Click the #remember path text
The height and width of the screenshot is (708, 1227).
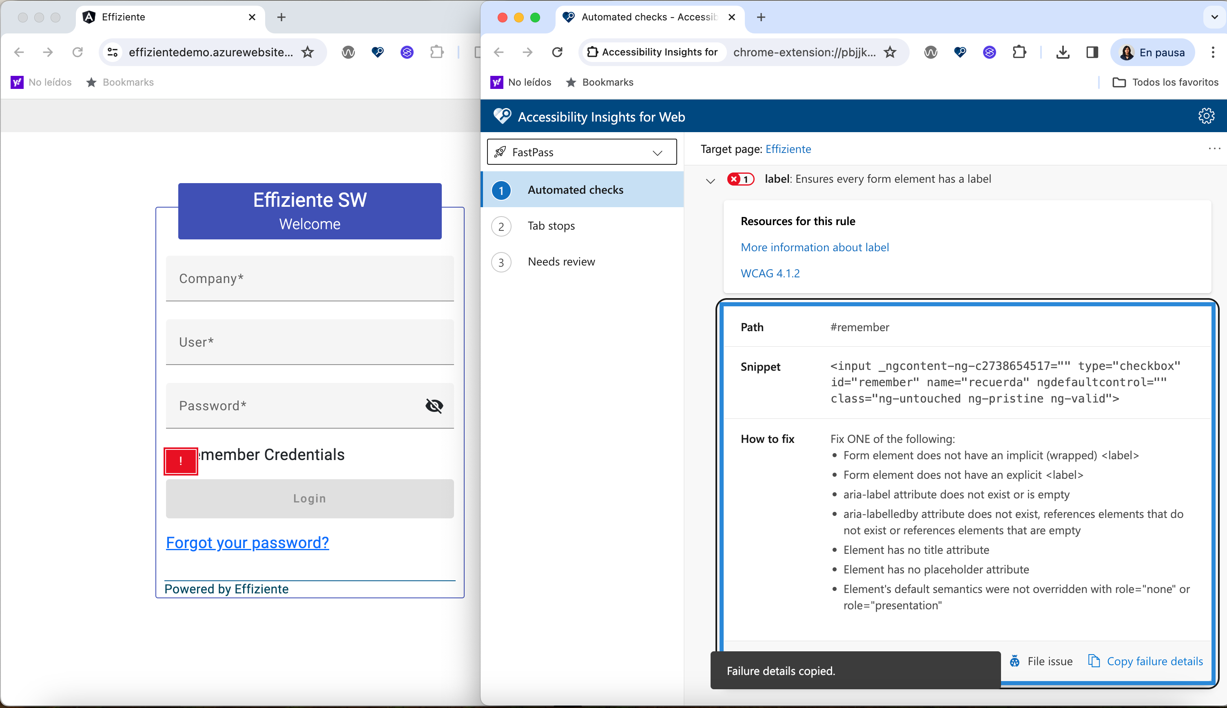(x=859, y=327)
